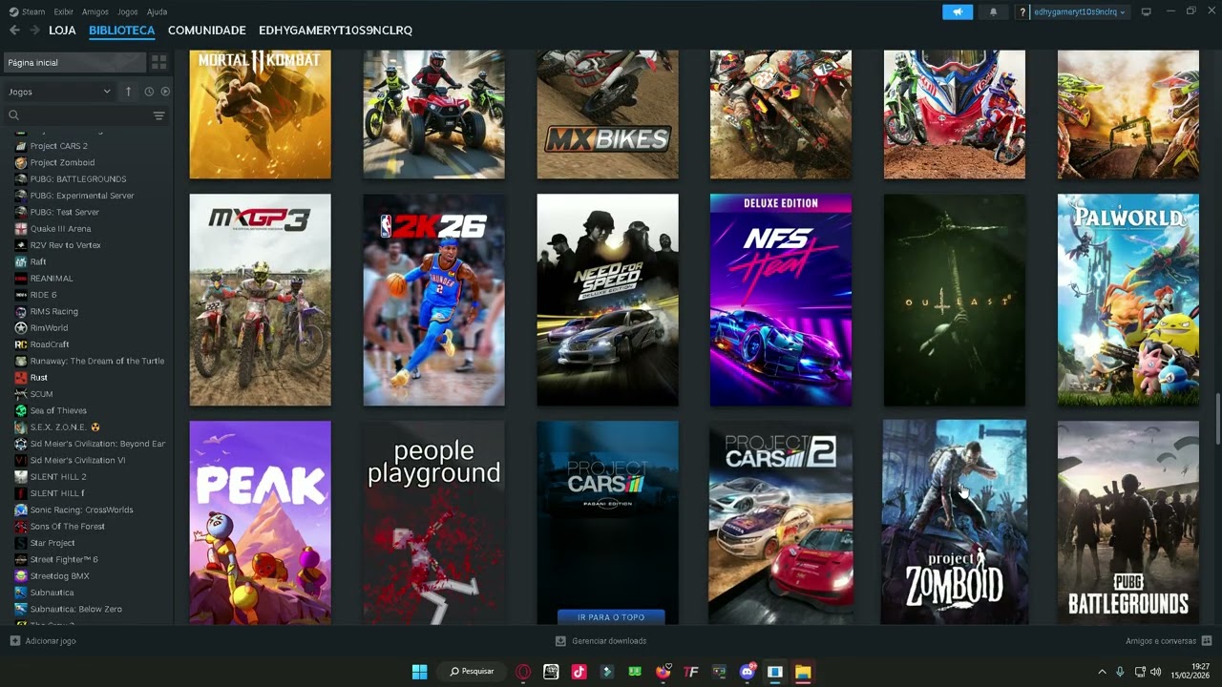1222x687 pixels.
Task: Open Discord from the taskbar
Action: point(748,672)
